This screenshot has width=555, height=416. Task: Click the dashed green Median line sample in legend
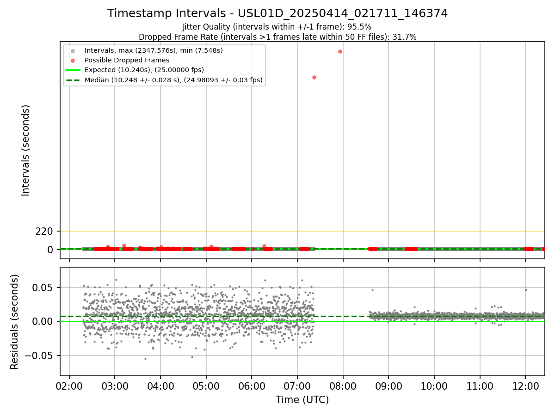(73, 80)
